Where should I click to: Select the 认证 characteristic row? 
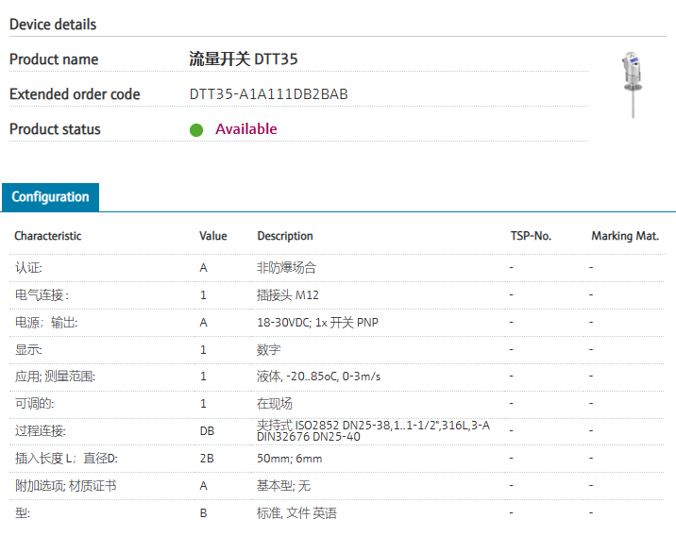28,268
